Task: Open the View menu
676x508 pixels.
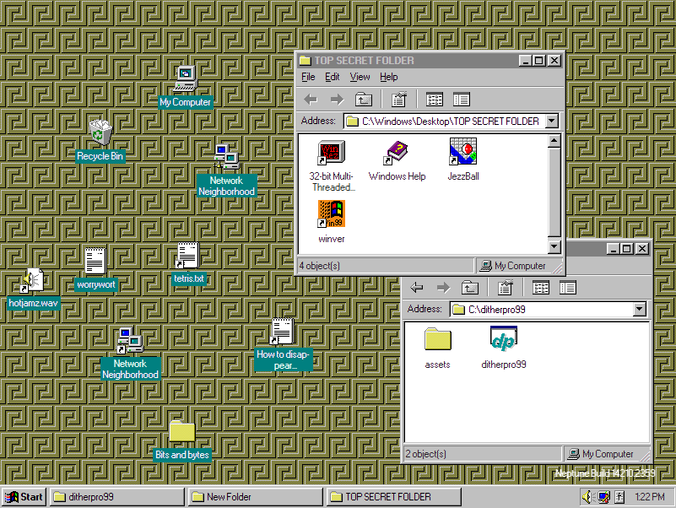Action: coord(360,77)
